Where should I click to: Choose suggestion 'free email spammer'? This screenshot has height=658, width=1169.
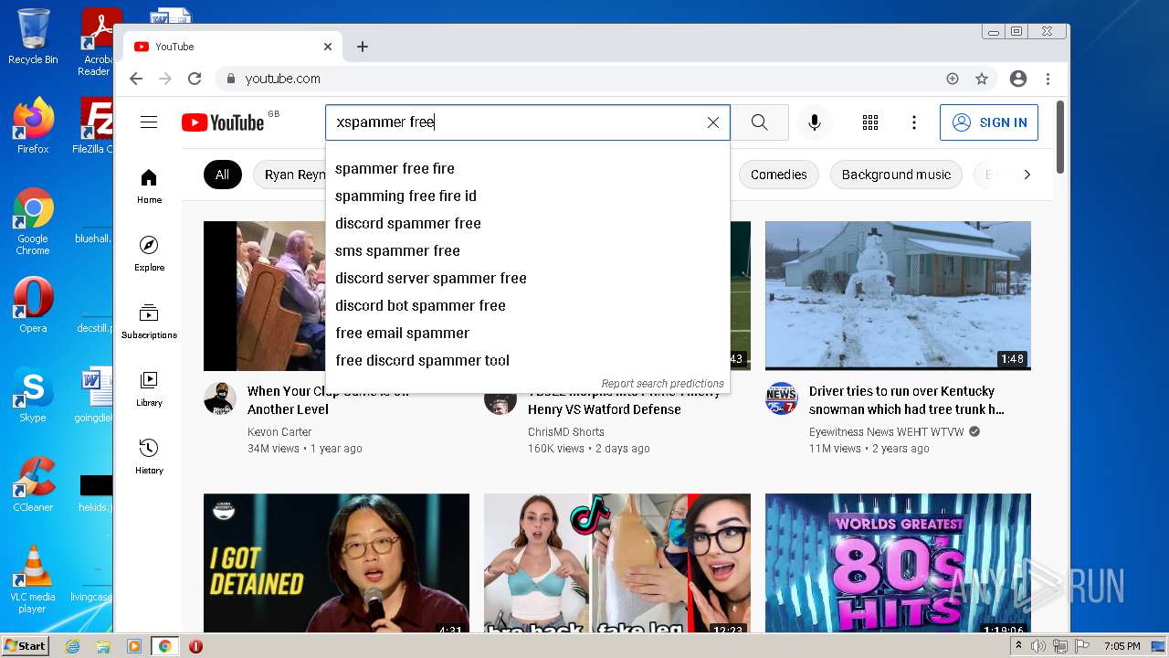click(x=528, y=333)
